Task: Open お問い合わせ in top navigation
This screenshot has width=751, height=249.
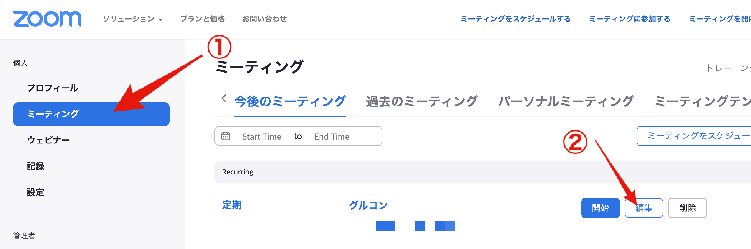Action: 265,19
